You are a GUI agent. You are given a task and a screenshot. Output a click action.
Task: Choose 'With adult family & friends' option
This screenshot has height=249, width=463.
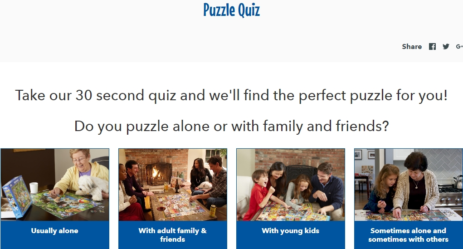click(173, 235)
